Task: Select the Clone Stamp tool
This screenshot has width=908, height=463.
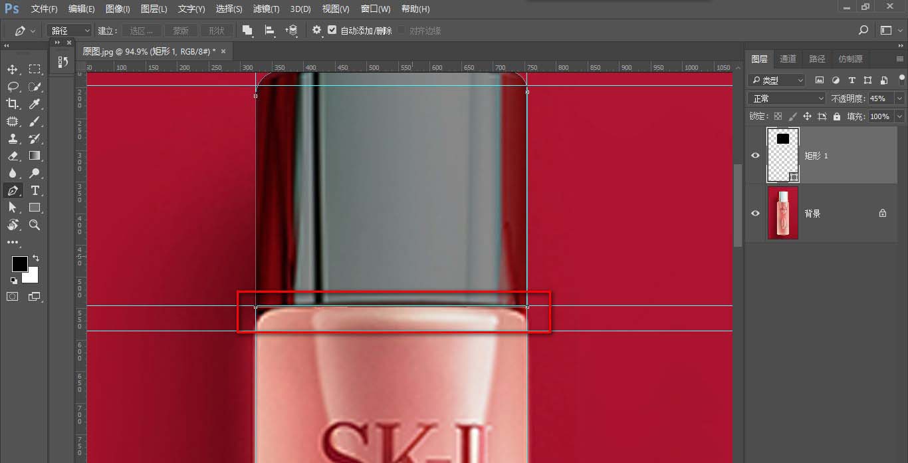Action: click(x=13, y=138)
